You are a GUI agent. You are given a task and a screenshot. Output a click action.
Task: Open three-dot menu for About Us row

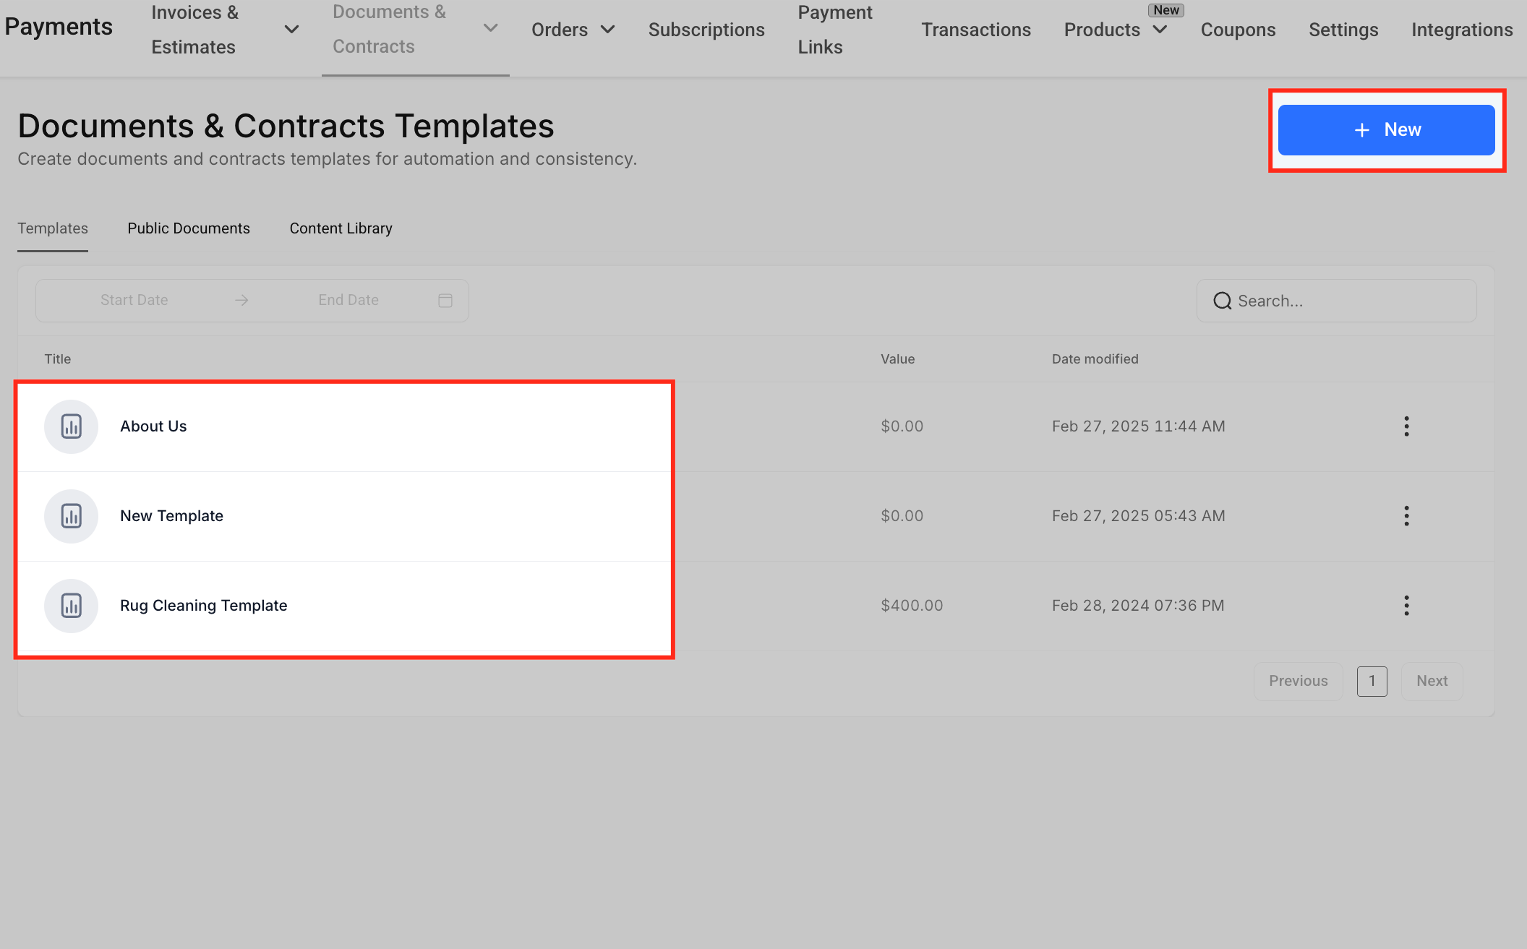click(x=1406, y=426)
